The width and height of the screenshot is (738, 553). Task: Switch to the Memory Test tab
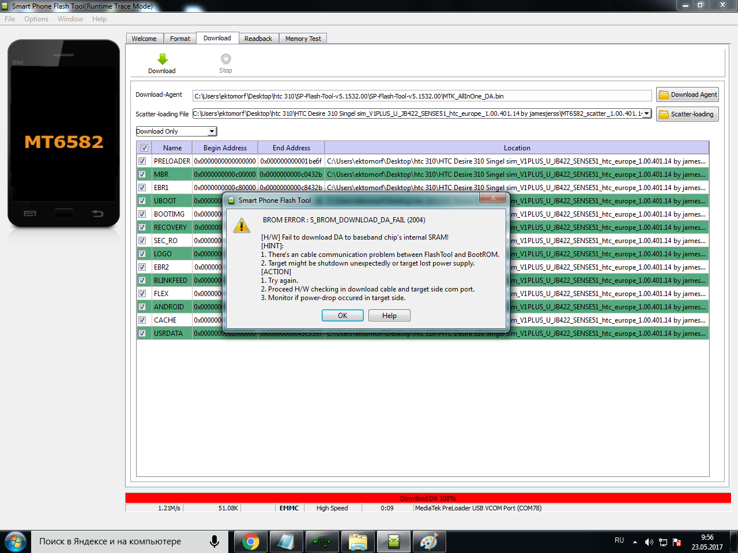click(x=303, y=39)
